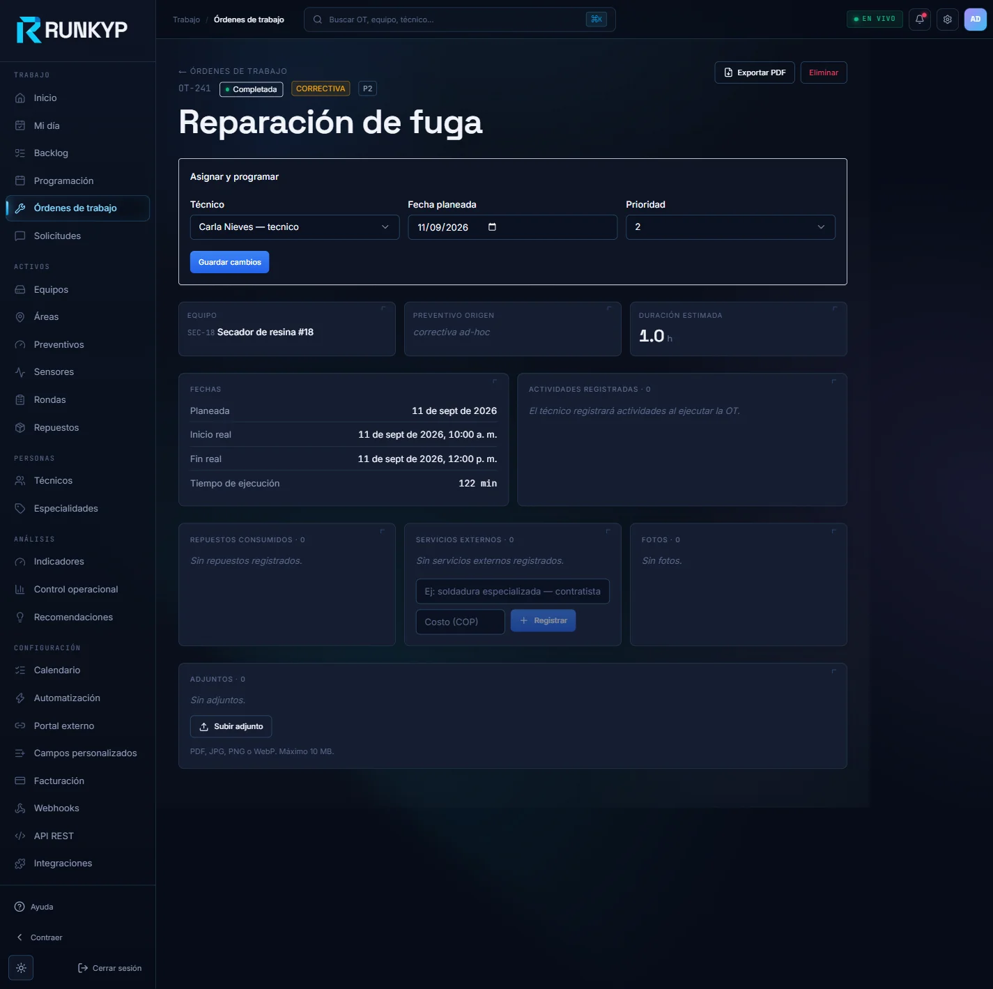
Task: Click the Webhooks icon in sidebar
Action: (x=20, y=808)
